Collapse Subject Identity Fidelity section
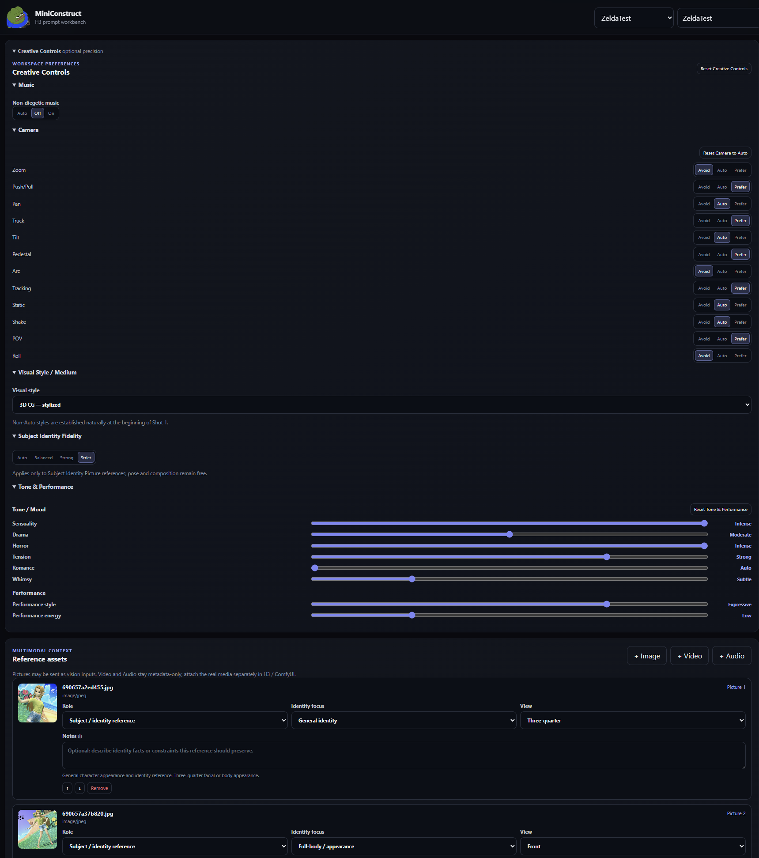 47,436
